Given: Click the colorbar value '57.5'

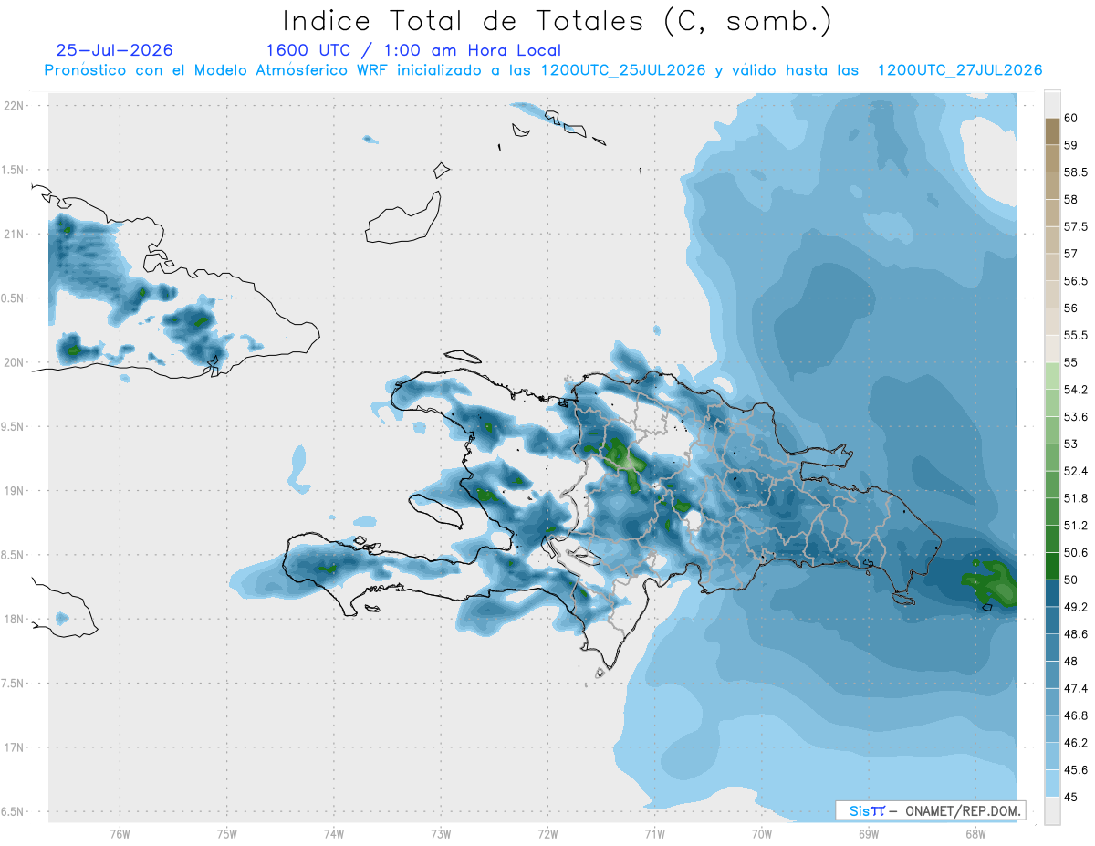Looking at the screenshot, I should (1075, 226).
